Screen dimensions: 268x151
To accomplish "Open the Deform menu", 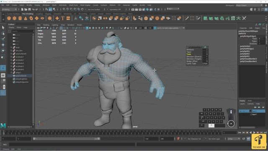I will tap(112, 5).
